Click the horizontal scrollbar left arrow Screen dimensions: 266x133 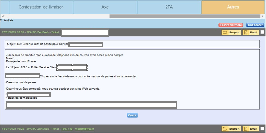(3, 16)
